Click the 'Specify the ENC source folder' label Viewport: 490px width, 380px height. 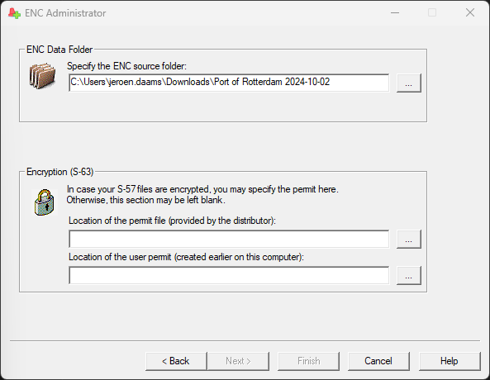126,66
